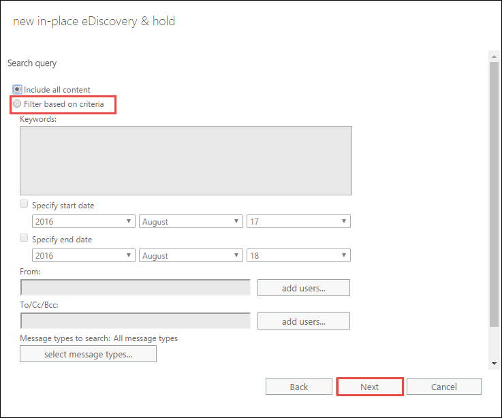Open the end date day dropdown showing 18
The image size is (502, 418).
[x=298, y=255]
